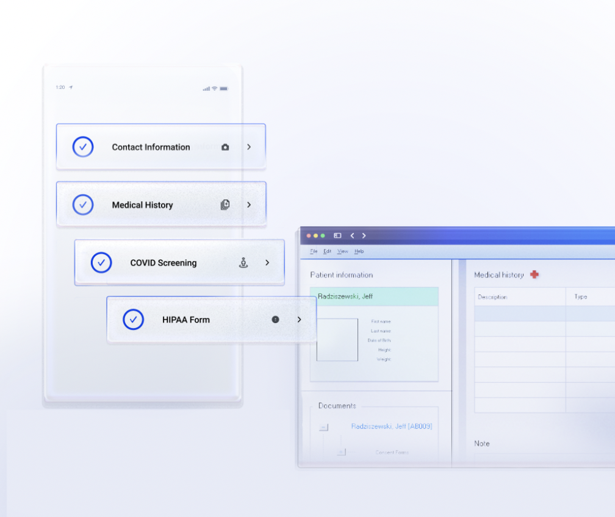Image resolution: width=615 pixels, height=517 pixels.
Task: Go forward with the right arrow
Action: click(x=364, y=235)
